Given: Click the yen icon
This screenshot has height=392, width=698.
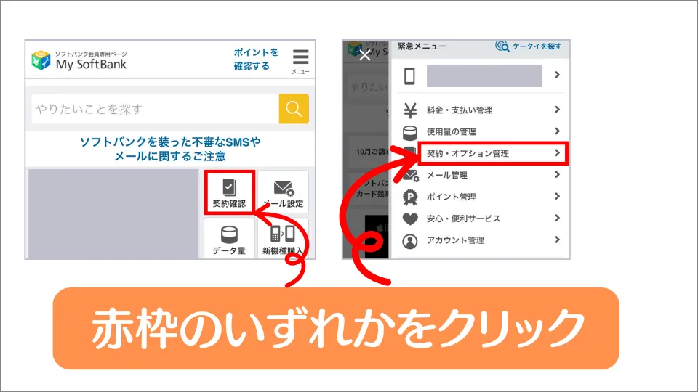Looking at the screenshot, I should 410,110.
